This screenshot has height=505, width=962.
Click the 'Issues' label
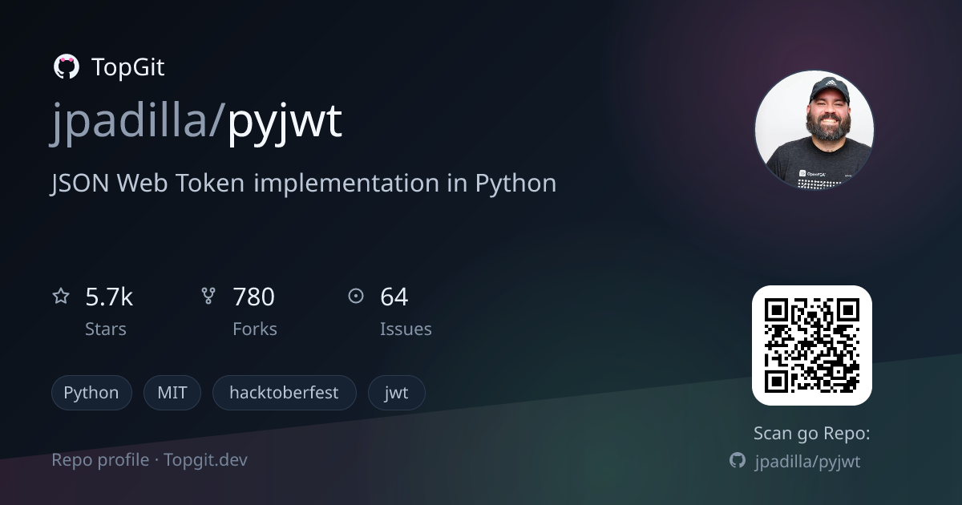(x=406, y=329)
